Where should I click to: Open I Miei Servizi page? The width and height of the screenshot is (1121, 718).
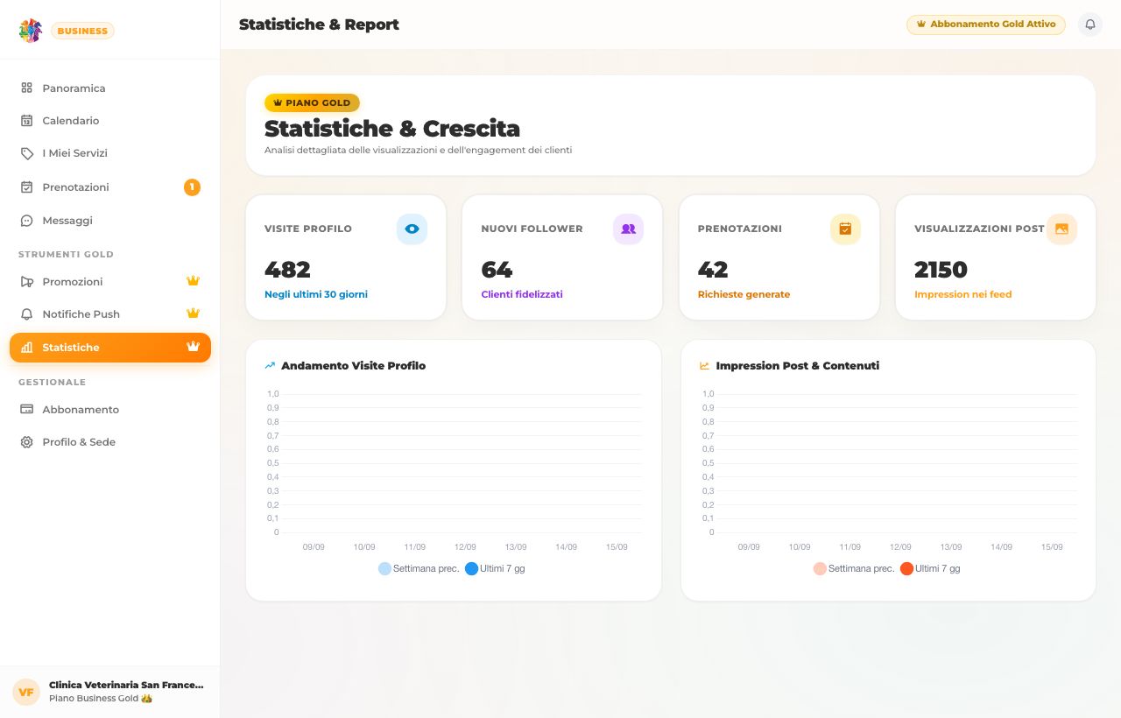(110, 153)
